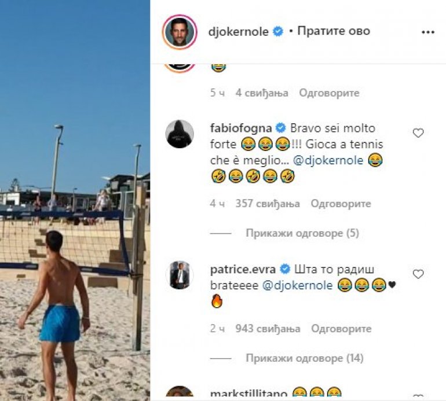Screen dimensions: 446x401
Task: Expand Прикажи одговоре (5) replies
Action: [x=302, y=233]
